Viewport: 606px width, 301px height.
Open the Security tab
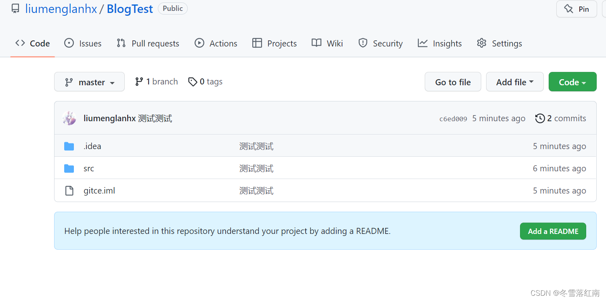coord(380,43)
